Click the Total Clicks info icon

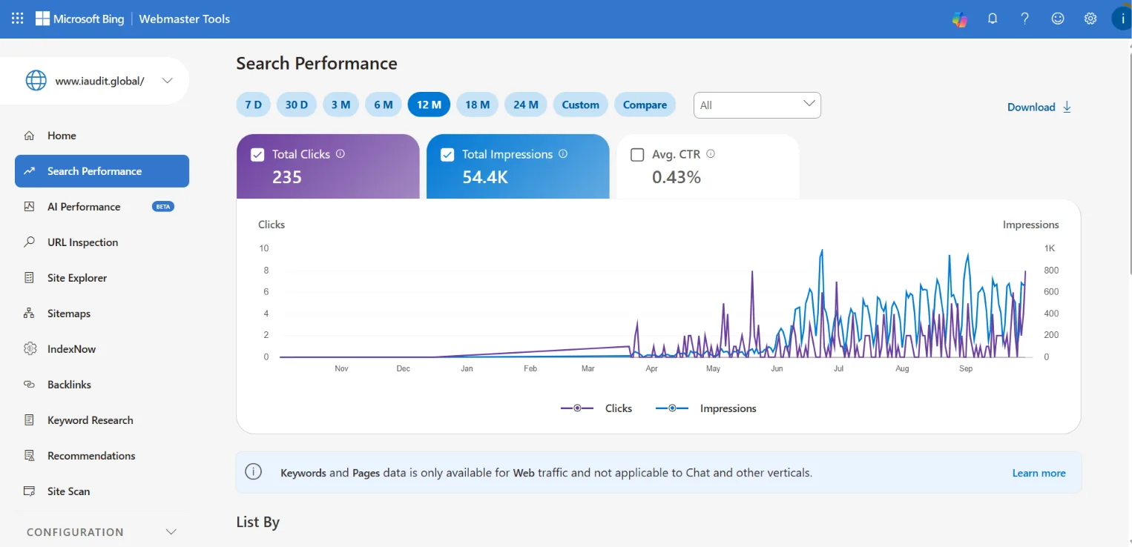tap(340, 154)
